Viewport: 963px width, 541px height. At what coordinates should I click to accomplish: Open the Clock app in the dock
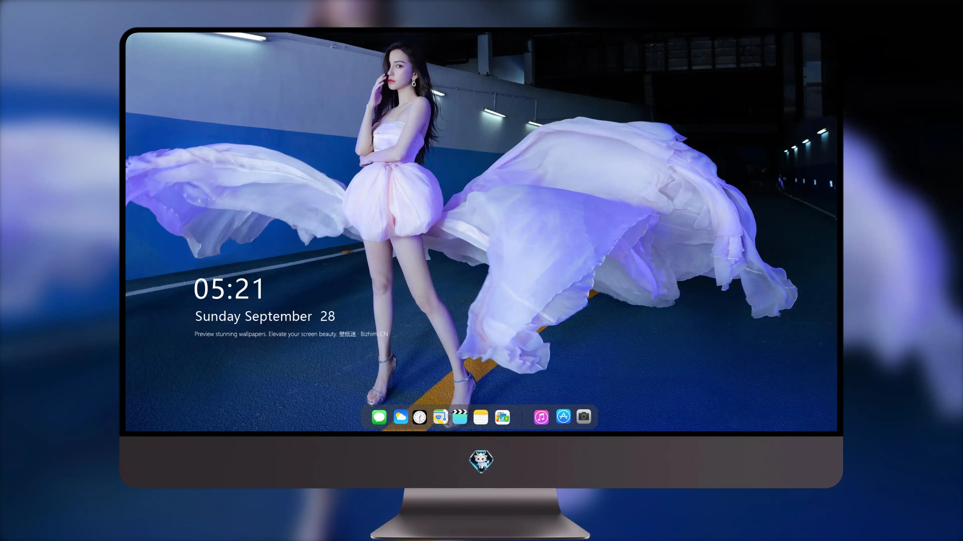pyautogui.click(x=420, y=417)
